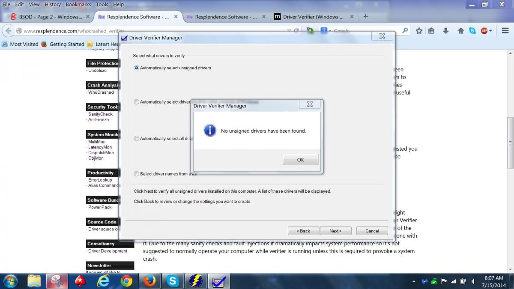This screenshot has height=289, width=514.
Task: Open the 'MultiMon' sidebar link
Action: coord(96,142)
